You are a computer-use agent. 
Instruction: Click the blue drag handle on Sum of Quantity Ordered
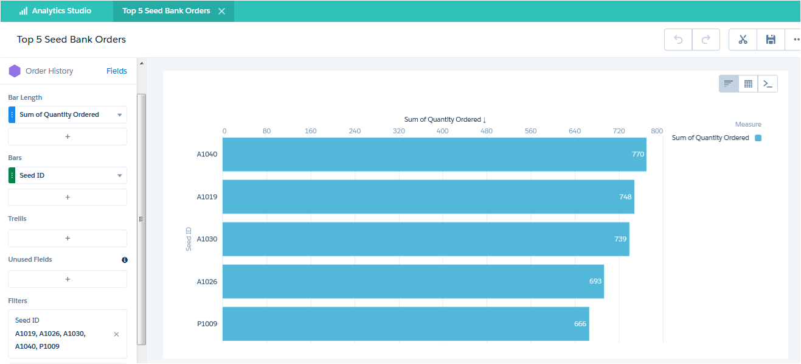coord(12,114)
